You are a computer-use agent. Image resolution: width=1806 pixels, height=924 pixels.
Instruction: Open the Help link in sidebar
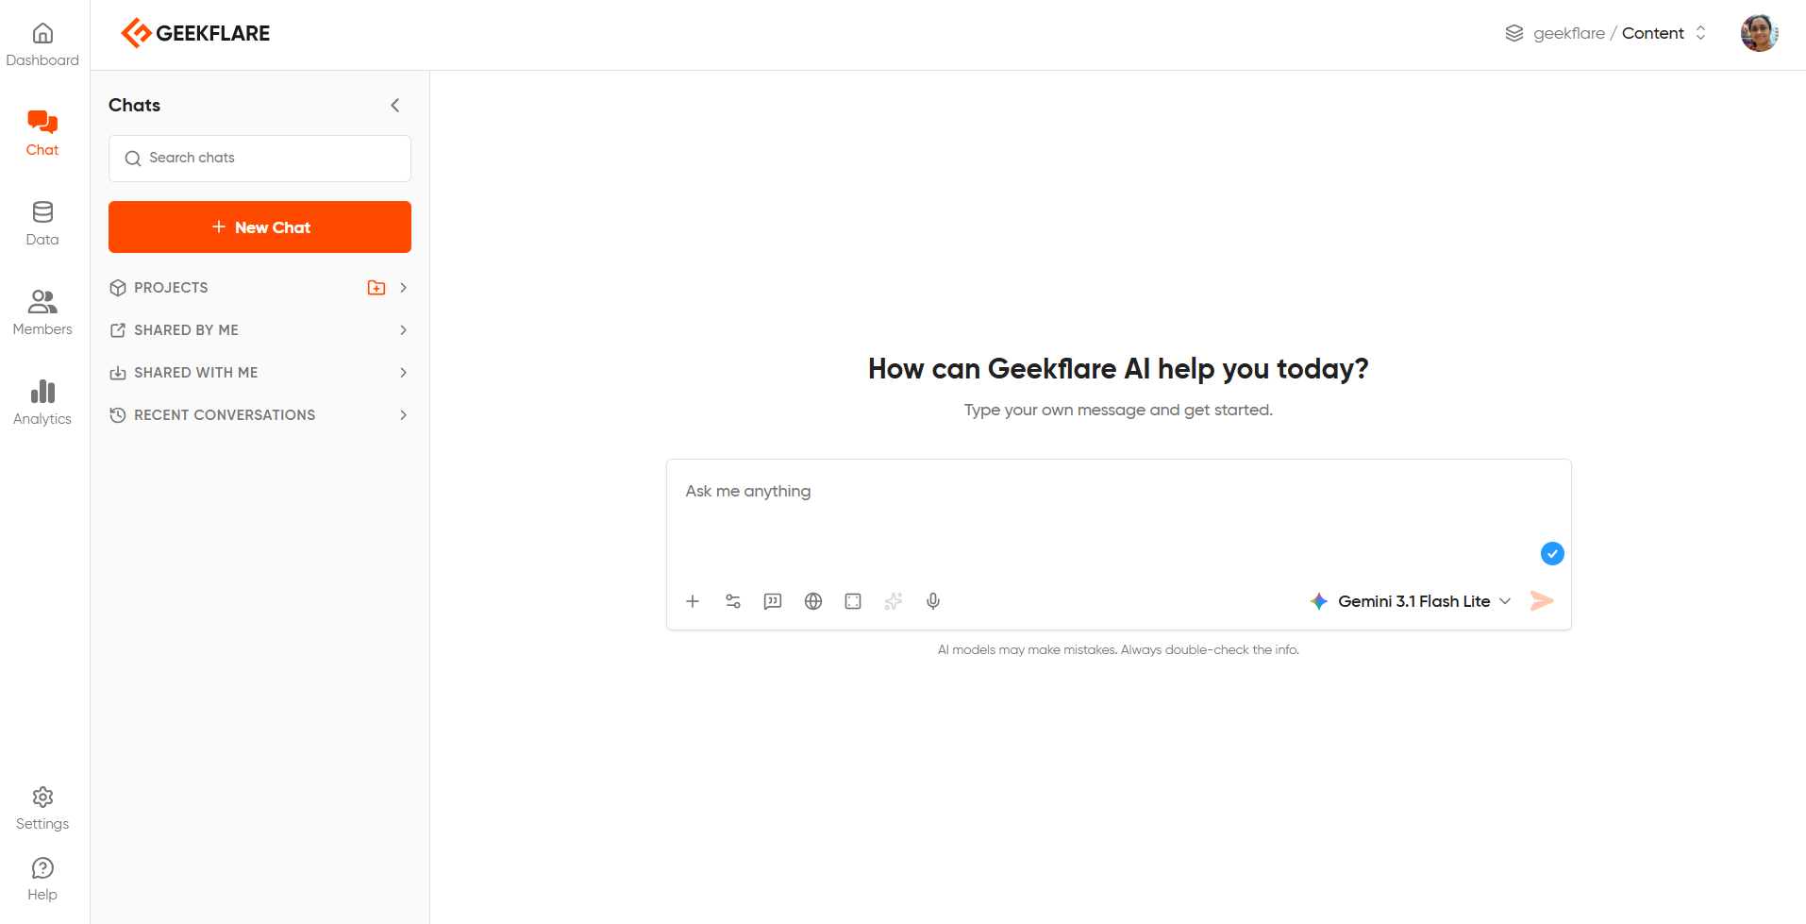(x=42, y=879)
